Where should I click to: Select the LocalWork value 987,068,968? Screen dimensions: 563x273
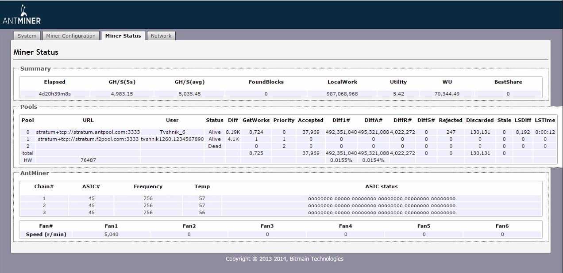point(342,94)
